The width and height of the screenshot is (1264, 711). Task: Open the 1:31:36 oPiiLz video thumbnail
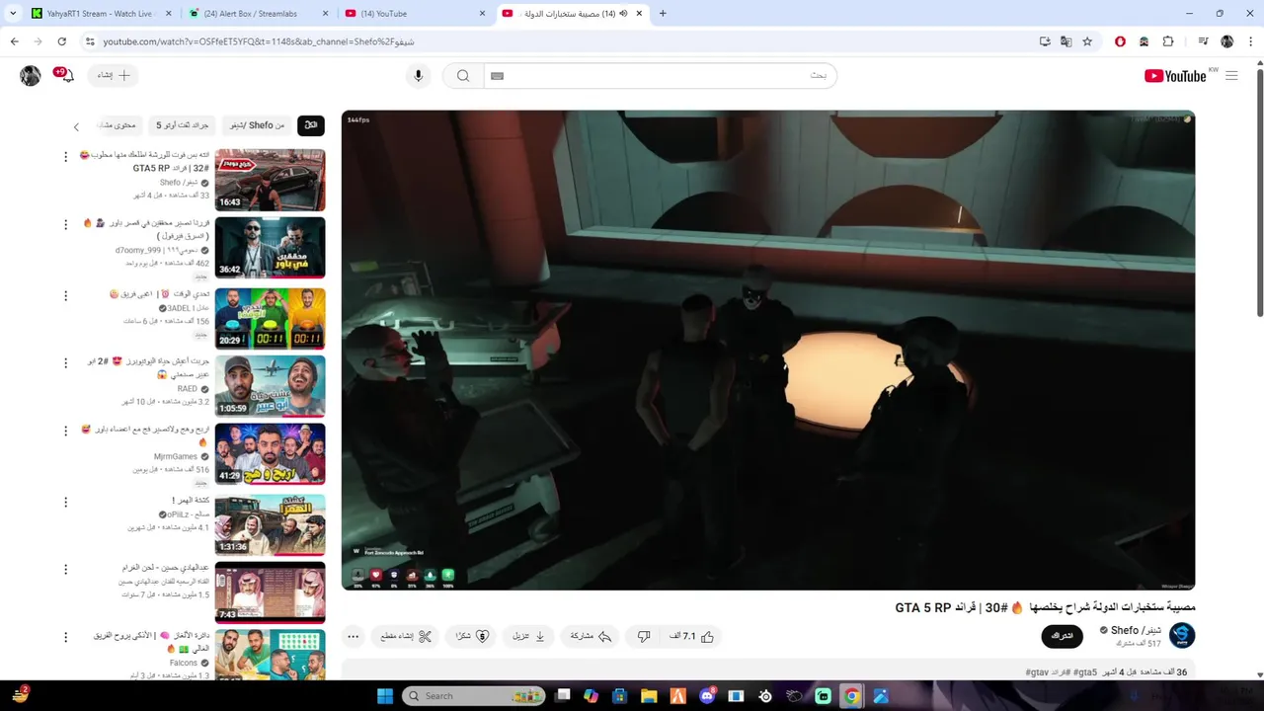[x=270, y=524]
